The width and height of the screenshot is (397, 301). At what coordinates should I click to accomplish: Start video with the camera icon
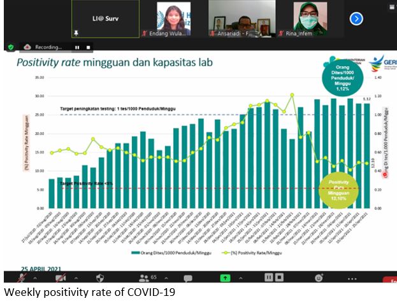click(x=61, y=277)
